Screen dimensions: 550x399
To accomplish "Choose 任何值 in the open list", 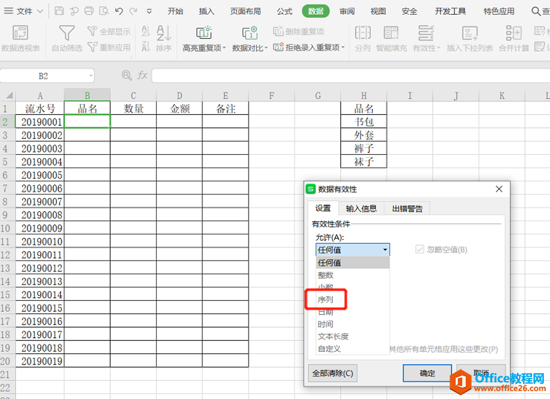I will pos(353,263).
